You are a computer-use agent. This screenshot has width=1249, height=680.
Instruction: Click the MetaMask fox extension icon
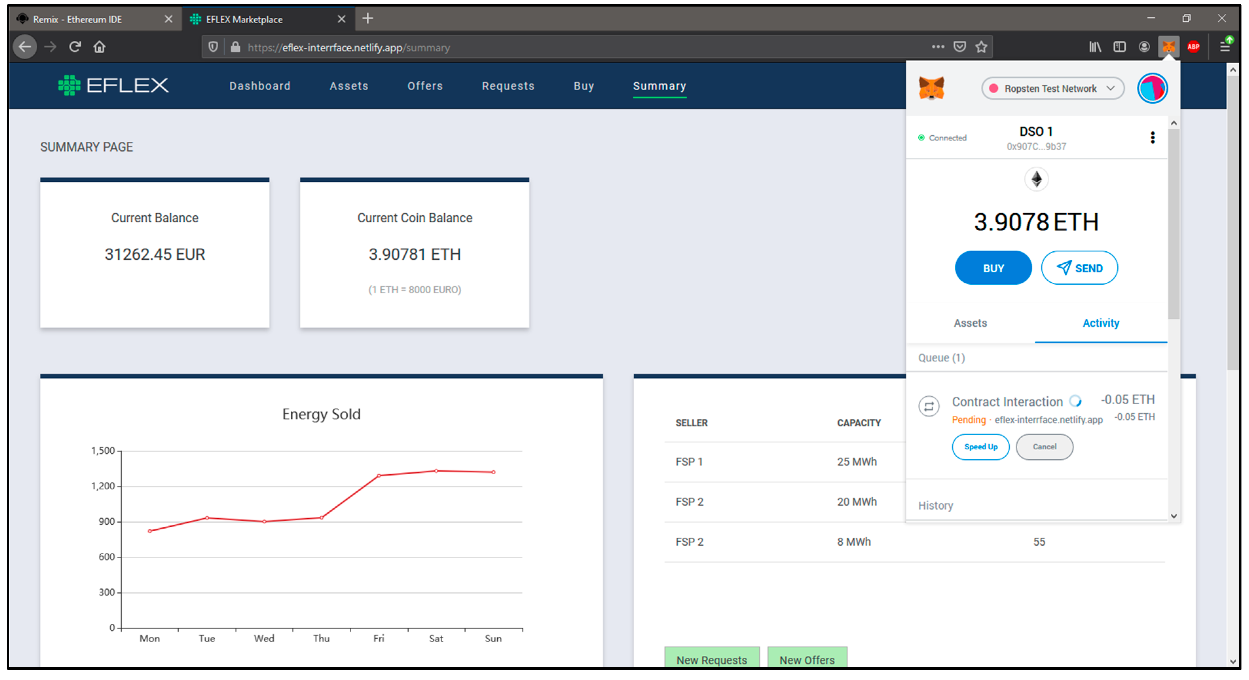tap(1168, 47)
